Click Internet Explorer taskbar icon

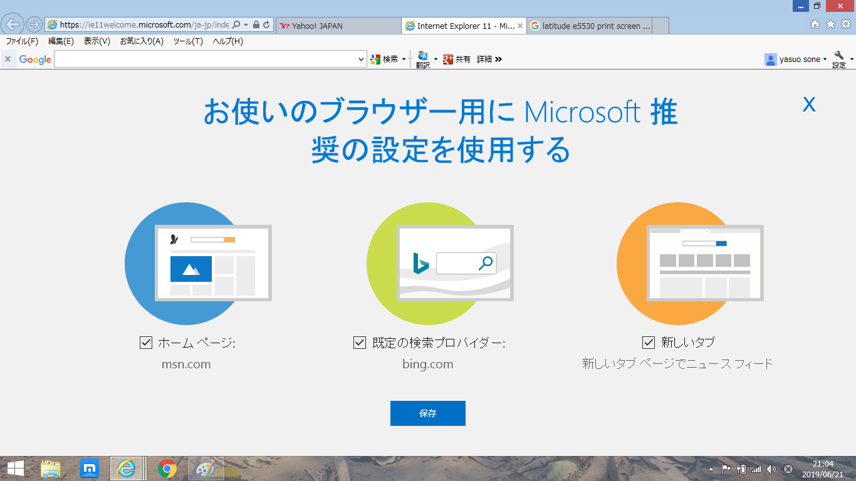pyautogui.click(x=128, y=468)
